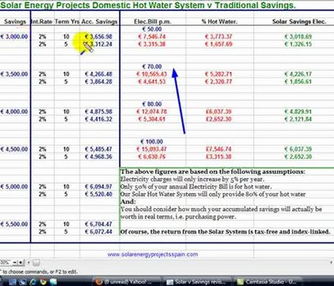Select the € 6,630.76 electricity bill cell
This screenshot has height=286, width=334.
pos(152,157)
